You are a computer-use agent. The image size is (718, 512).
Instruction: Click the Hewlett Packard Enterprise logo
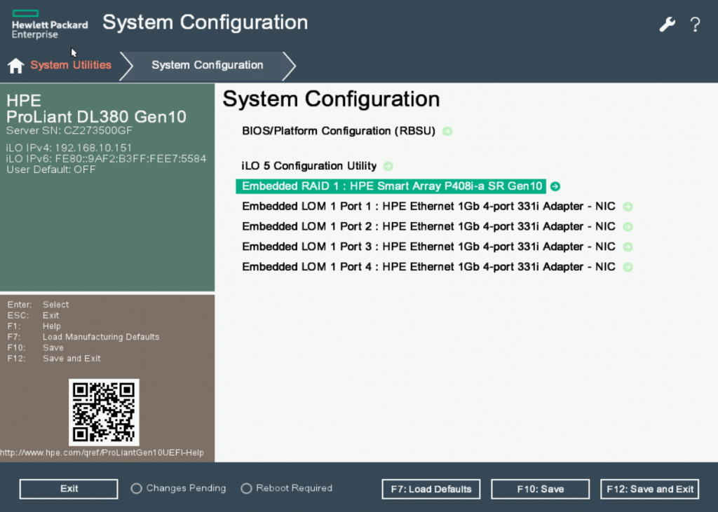pos(49,23)
